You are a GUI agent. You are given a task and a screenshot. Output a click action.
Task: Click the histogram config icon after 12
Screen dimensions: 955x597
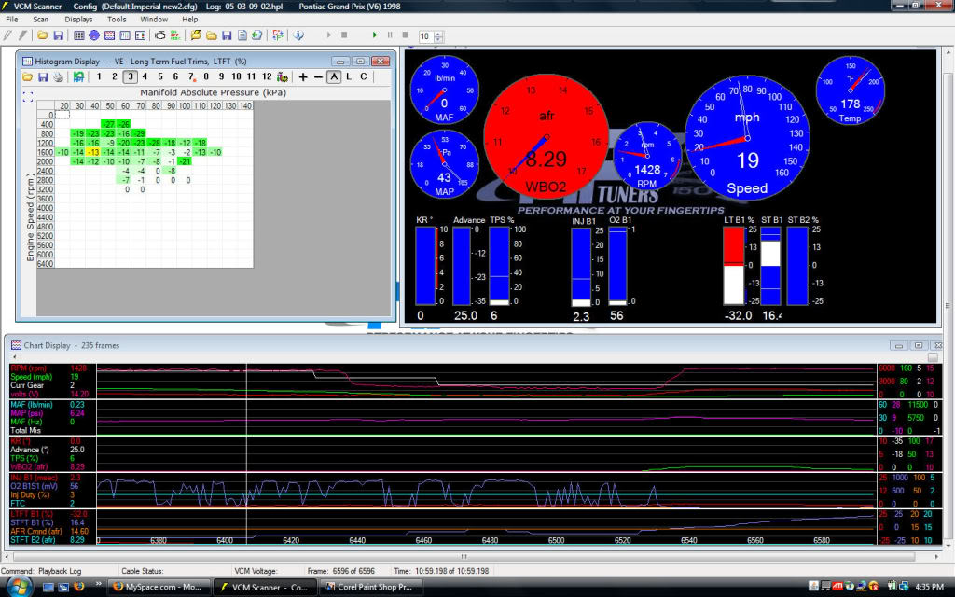pyautogui.click(x=282, y=76)
